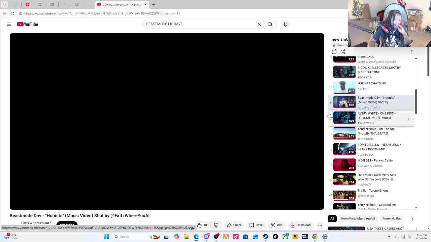431x242 pixels.
Task: Toggle playlist shuffle button
Action: pyautogui.click(x=343, y=52)
